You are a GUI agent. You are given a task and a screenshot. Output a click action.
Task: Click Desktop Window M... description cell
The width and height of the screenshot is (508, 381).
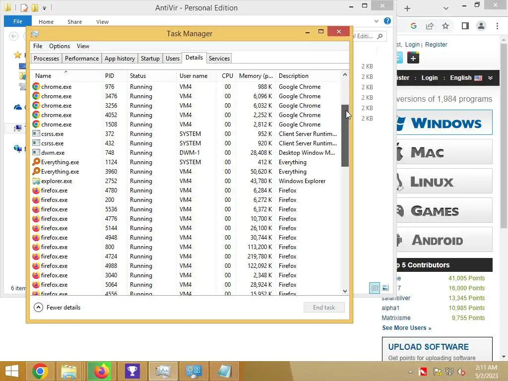coord(307,153)
